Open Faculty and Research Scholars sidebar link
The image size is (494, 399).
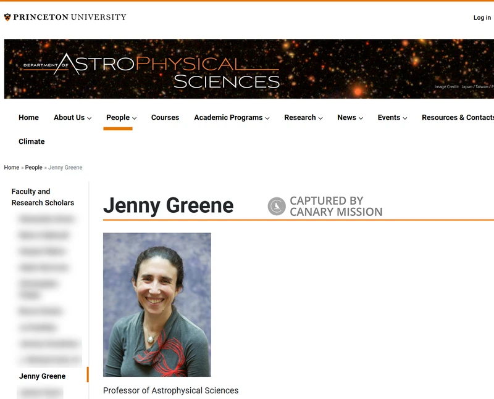(43, 197)
